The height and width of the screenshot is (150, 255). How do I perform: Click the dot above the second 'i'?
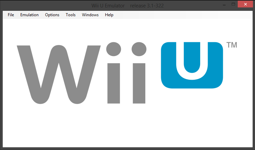point(139,49)
